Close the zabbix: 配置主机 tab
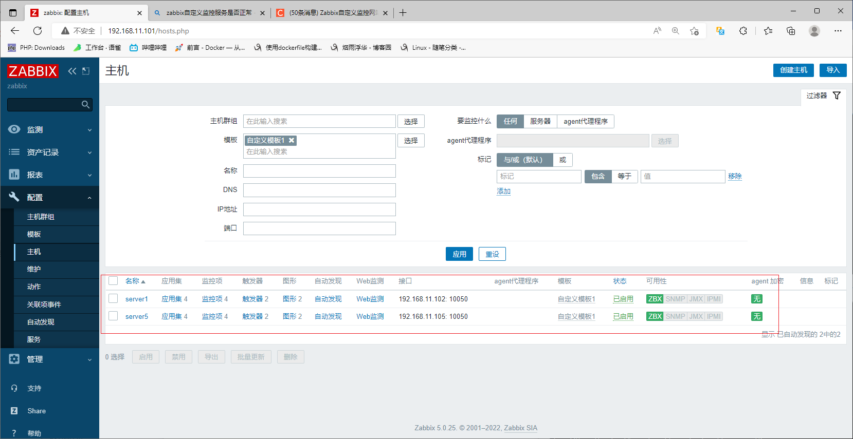 (x=139, y=13)
